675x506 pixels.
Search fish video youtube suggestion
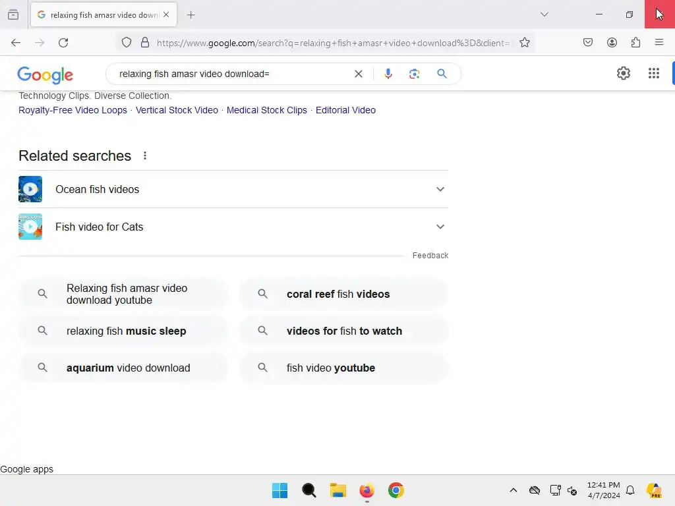[x=343, y=368]
